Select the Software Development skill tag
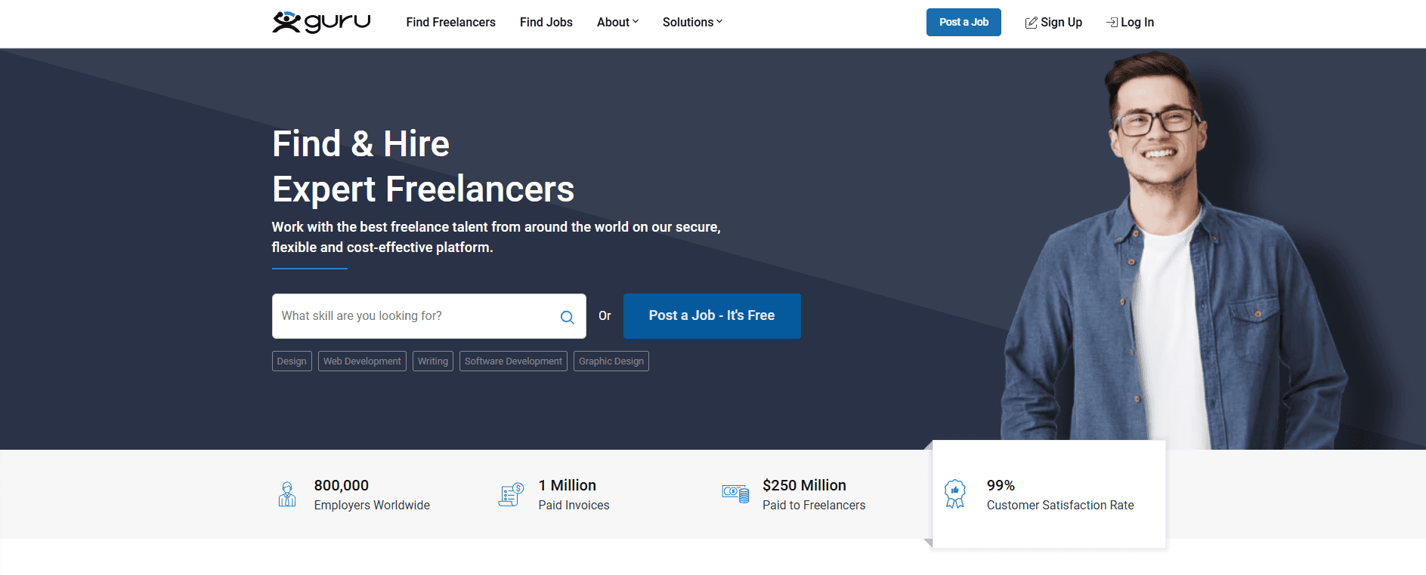Screen dimensions: 1426x575 [513, 361]
